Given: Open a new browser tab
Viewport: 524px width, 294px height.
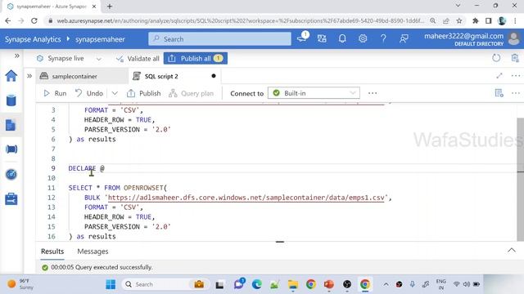Looking at the screenshot, I should (109, 6).
